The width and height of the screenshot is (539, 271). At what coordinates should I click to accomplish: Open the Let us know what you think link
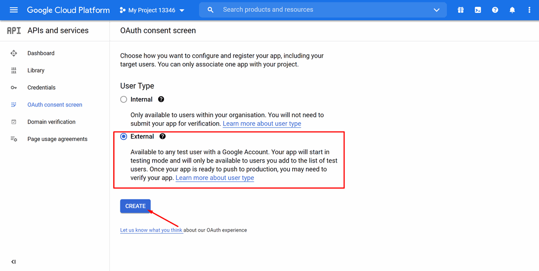[x=151, y=230]
